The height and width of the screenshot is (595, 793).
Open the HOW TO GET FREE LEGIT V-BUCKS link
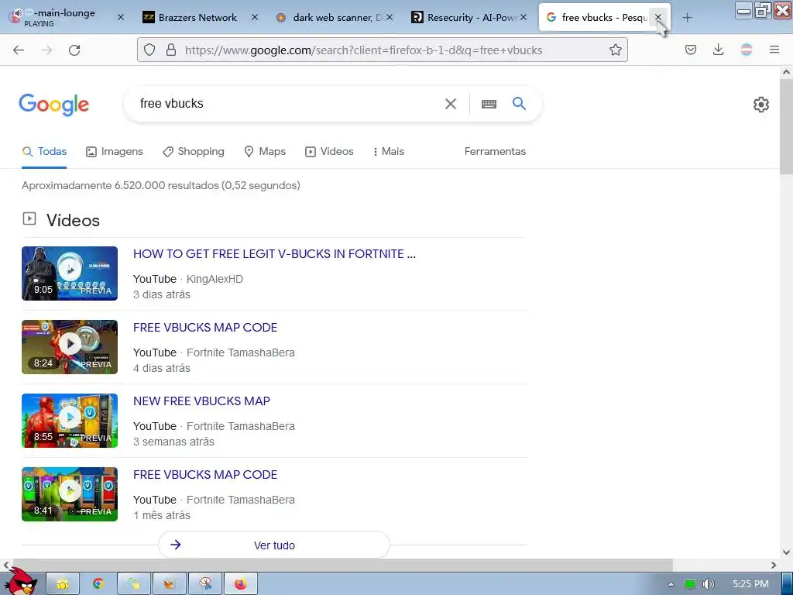(274, 254)
